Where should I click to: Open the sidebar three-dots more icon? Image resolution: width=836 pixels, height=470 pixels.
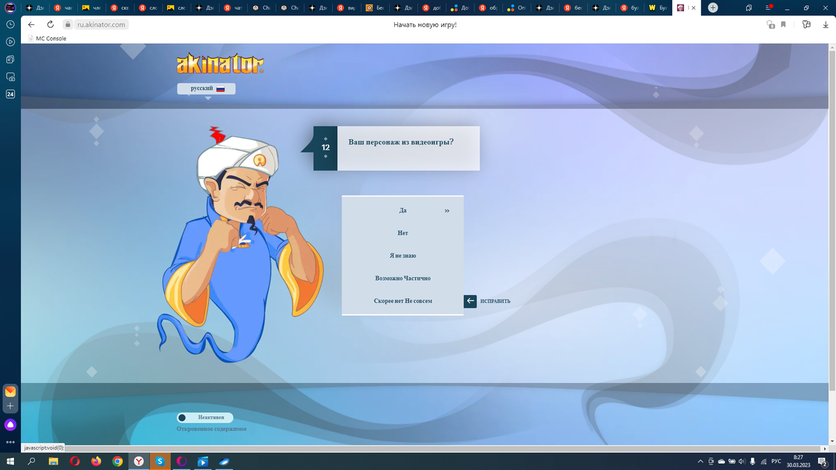pos(10,441)
